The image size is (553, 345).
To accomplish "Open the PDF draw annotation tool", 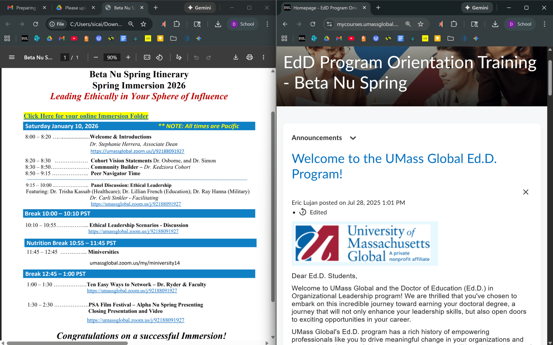I will pyautogui.click(x=179, y=57).
